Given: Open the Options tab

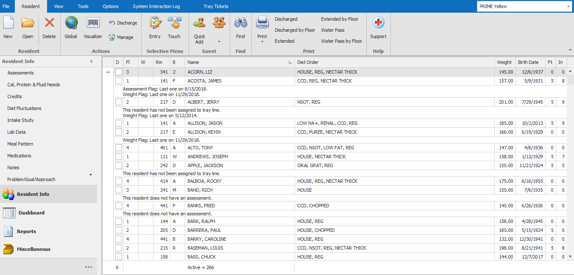Looking at the screenshot, I should [x=111, y=6].
